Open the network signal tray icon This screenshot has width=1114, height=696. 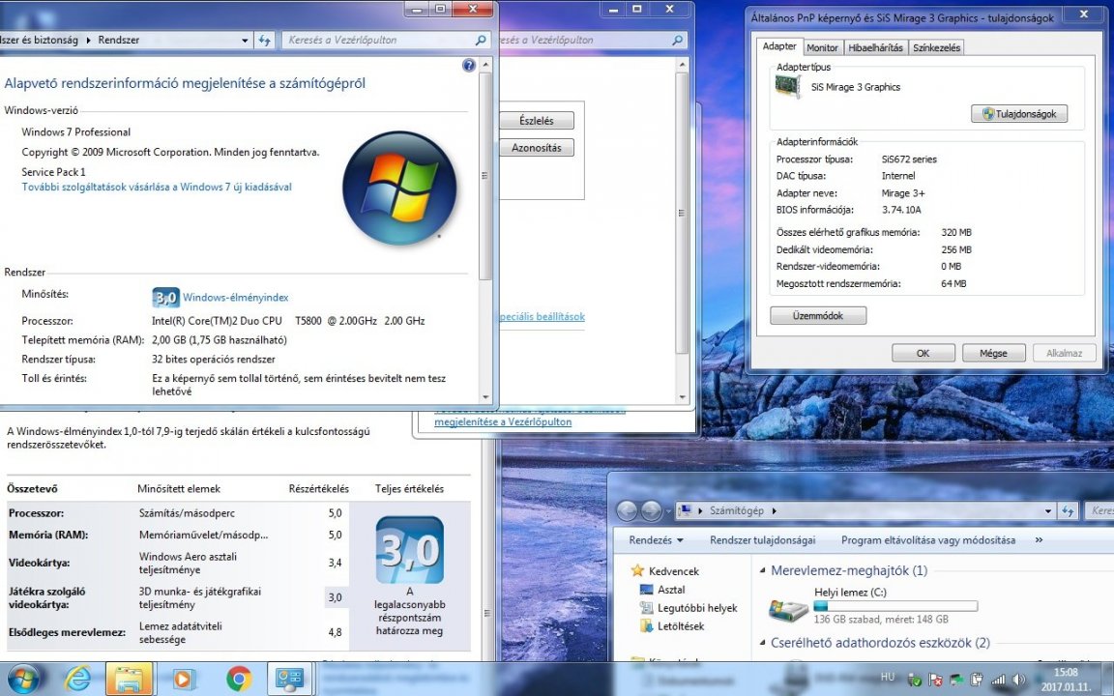(998, 680)
